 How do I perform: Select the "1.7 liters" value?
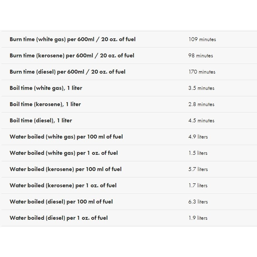pyautogui.click(x=198, y=186)
